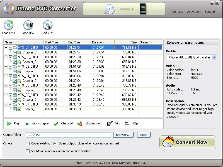
Task: Collapse the VTS_01_0.IFO tree node
Action: pyautogui.click(x=6, y=47)
